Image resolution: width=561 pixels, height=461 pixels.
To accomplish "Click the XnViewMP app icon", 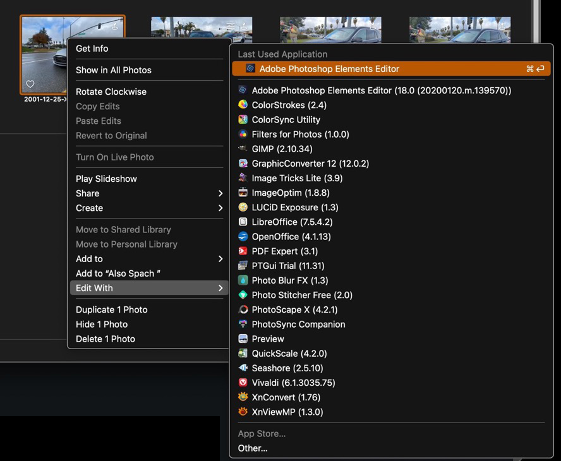I will click(243, 412).
